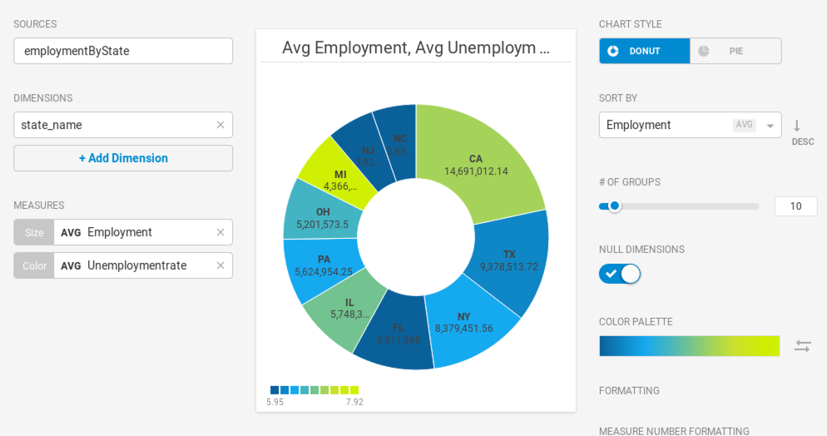
Task: Click the Size label of Employment measure
Action: [34, 232]
